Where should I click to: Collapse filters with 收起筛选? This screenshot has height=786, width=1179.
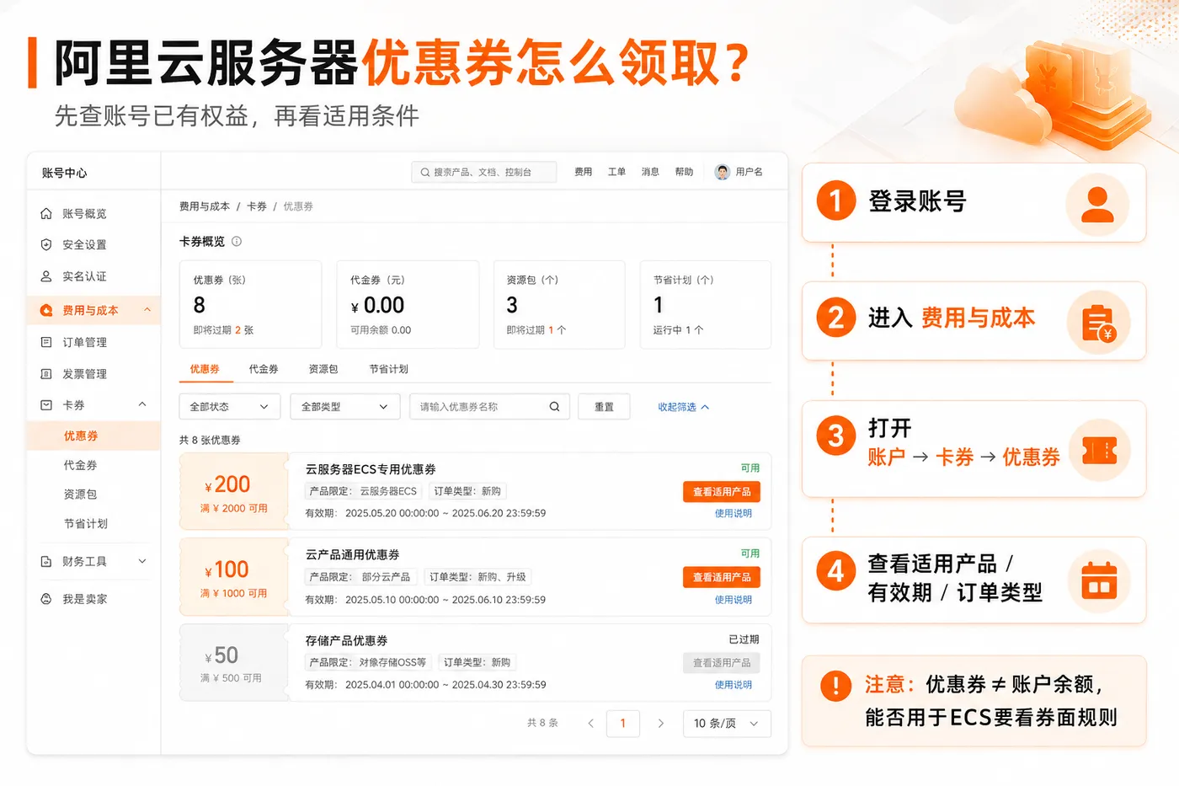point(684,407)
